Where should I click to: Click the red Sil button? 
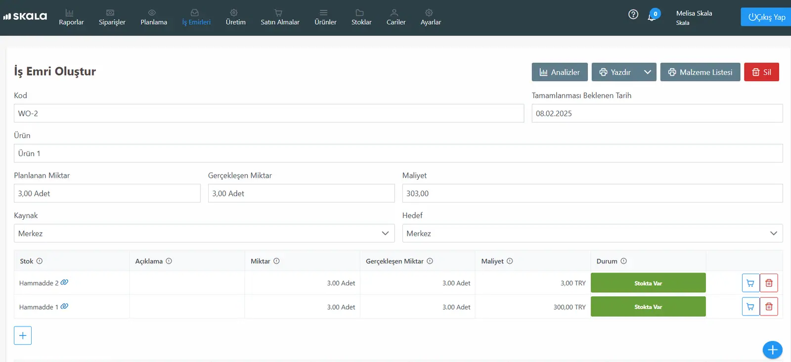761,72
